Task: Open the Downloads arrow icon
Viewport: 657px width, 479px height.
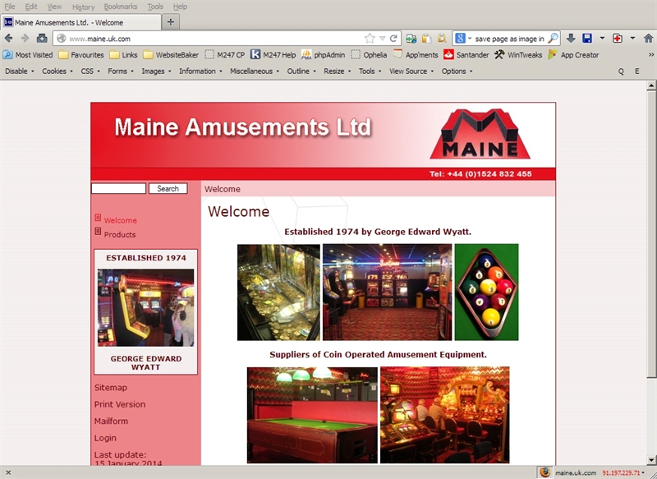Action: tap(571, 39)
